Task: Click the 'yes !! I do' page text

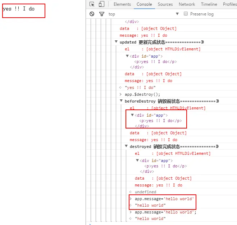Action: click(19, 9)
